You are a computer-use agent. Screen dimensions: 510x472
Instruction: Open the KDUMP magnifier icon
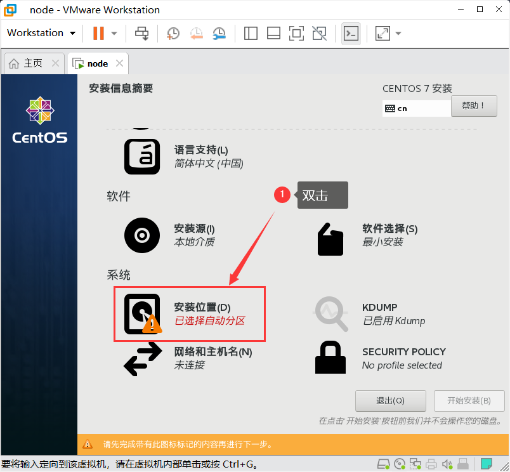(330, 313)
